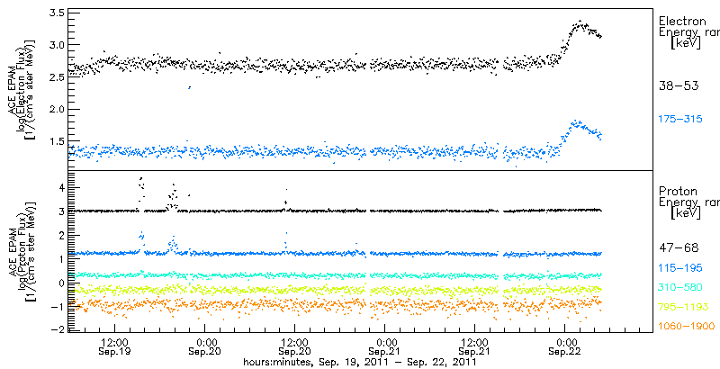The width and height of the screenshot is (720, 369).
Task: Click the '3' proton flux axis tick label
Action: (60, 211)
